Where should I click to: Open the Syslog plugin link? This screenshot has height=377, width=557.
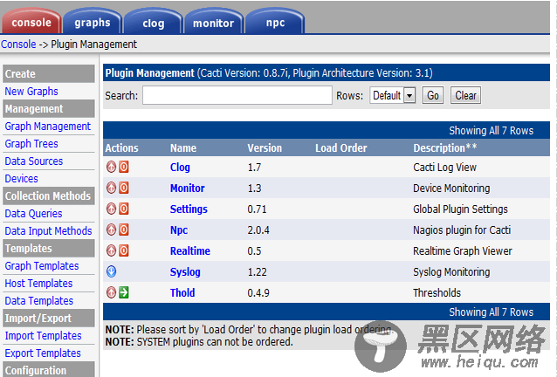click(x=185, y=272)
